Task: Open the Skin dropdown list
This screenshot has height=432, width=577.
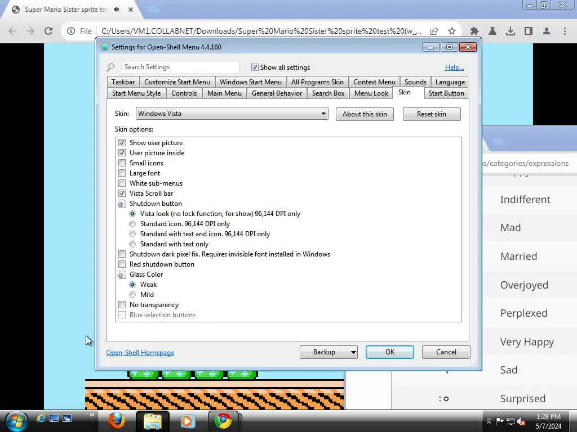Action: pos(232,114)
